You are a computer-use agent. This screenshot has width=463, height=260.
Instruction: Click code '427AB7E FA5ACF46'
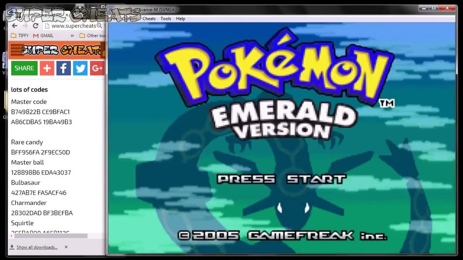[x=39, y=193]
